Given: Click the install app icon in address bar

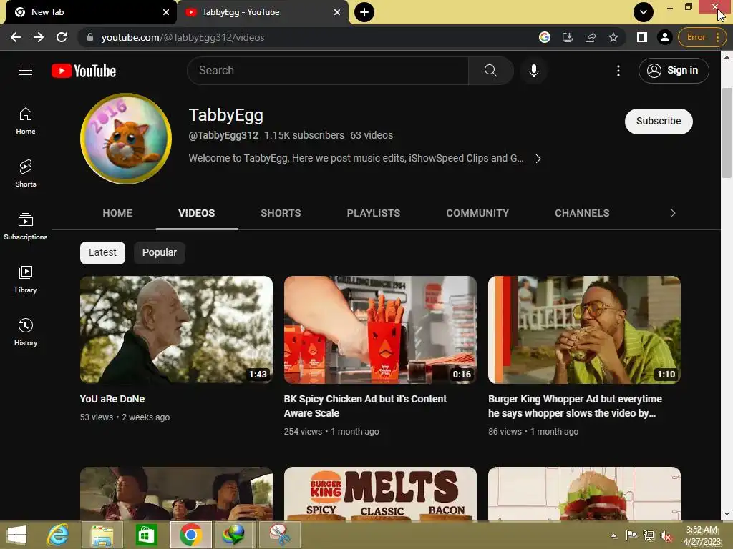Looking at the screenshot, I should tap(567, 37).
